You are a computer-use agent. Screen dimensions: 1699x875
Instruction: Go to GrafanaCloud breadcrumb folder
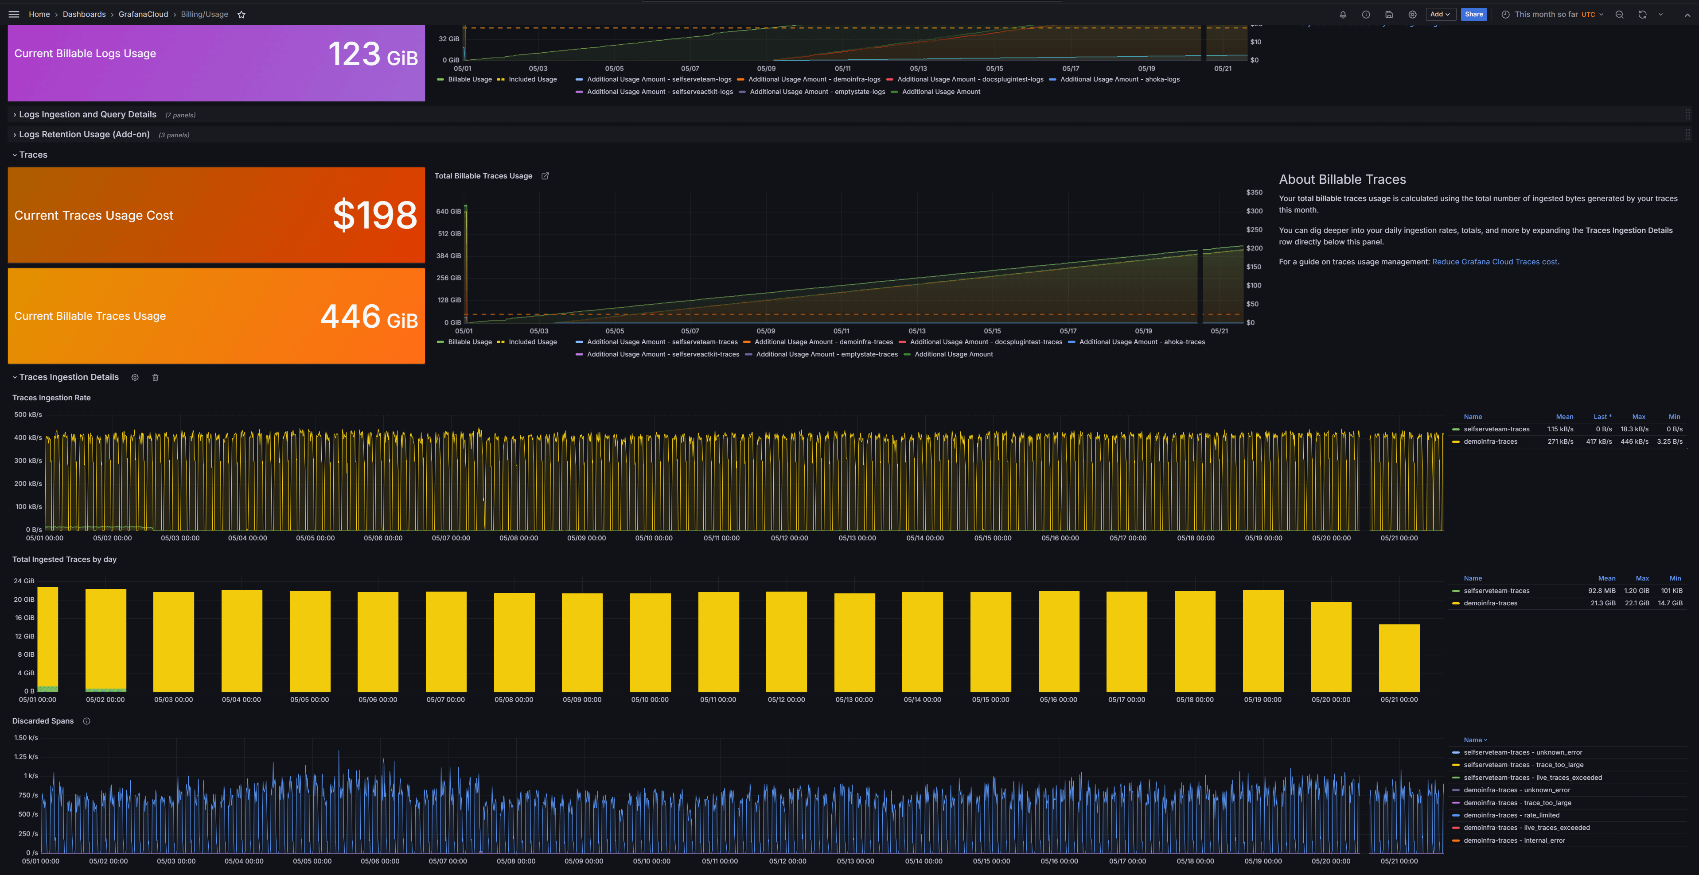point(143,15)
